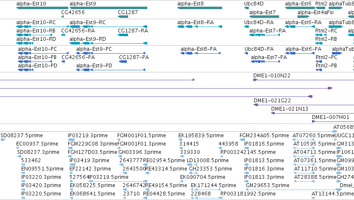Click the 'FGM229C08.3prime' EST label

(x=92, y=144)
